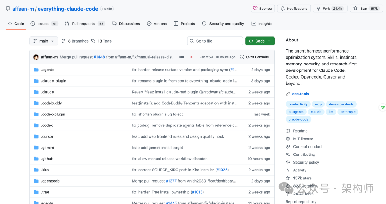Open the #1377 pull request link
Image resolution: width=386 pixels, height=204 pixels.
[171, 181]
